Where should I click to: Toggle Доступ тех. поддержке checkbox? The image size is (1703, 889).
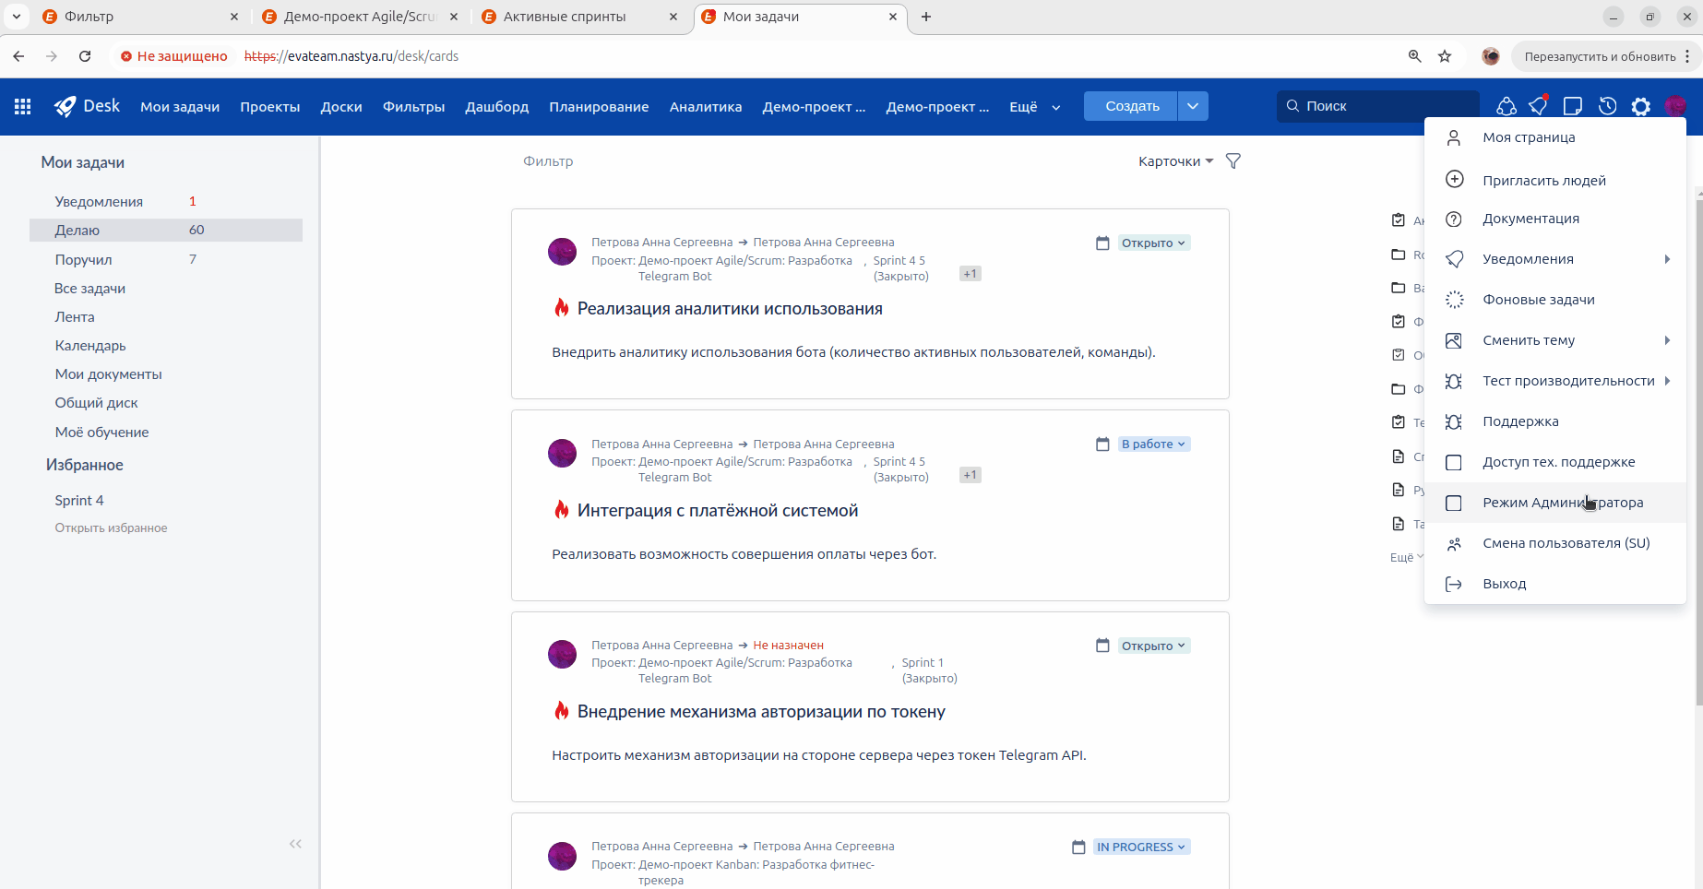point(1454,462)
